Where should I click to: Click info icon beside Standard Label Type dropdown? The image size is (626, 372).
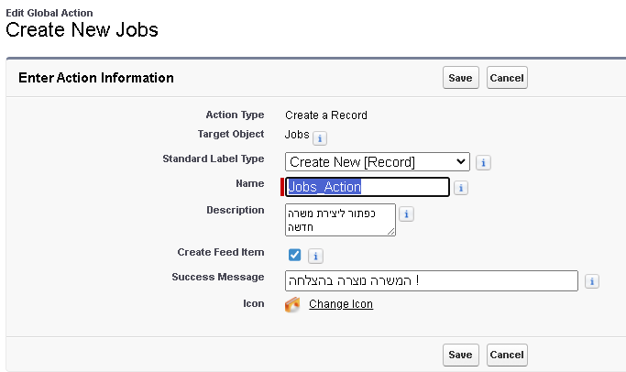[484, 163]
